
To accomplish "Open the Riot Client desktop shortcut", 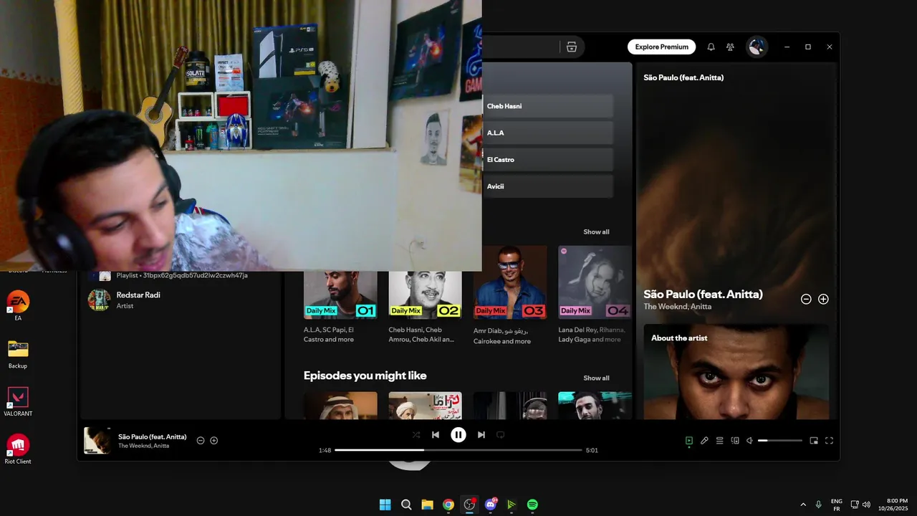I will tap(18, 449).
